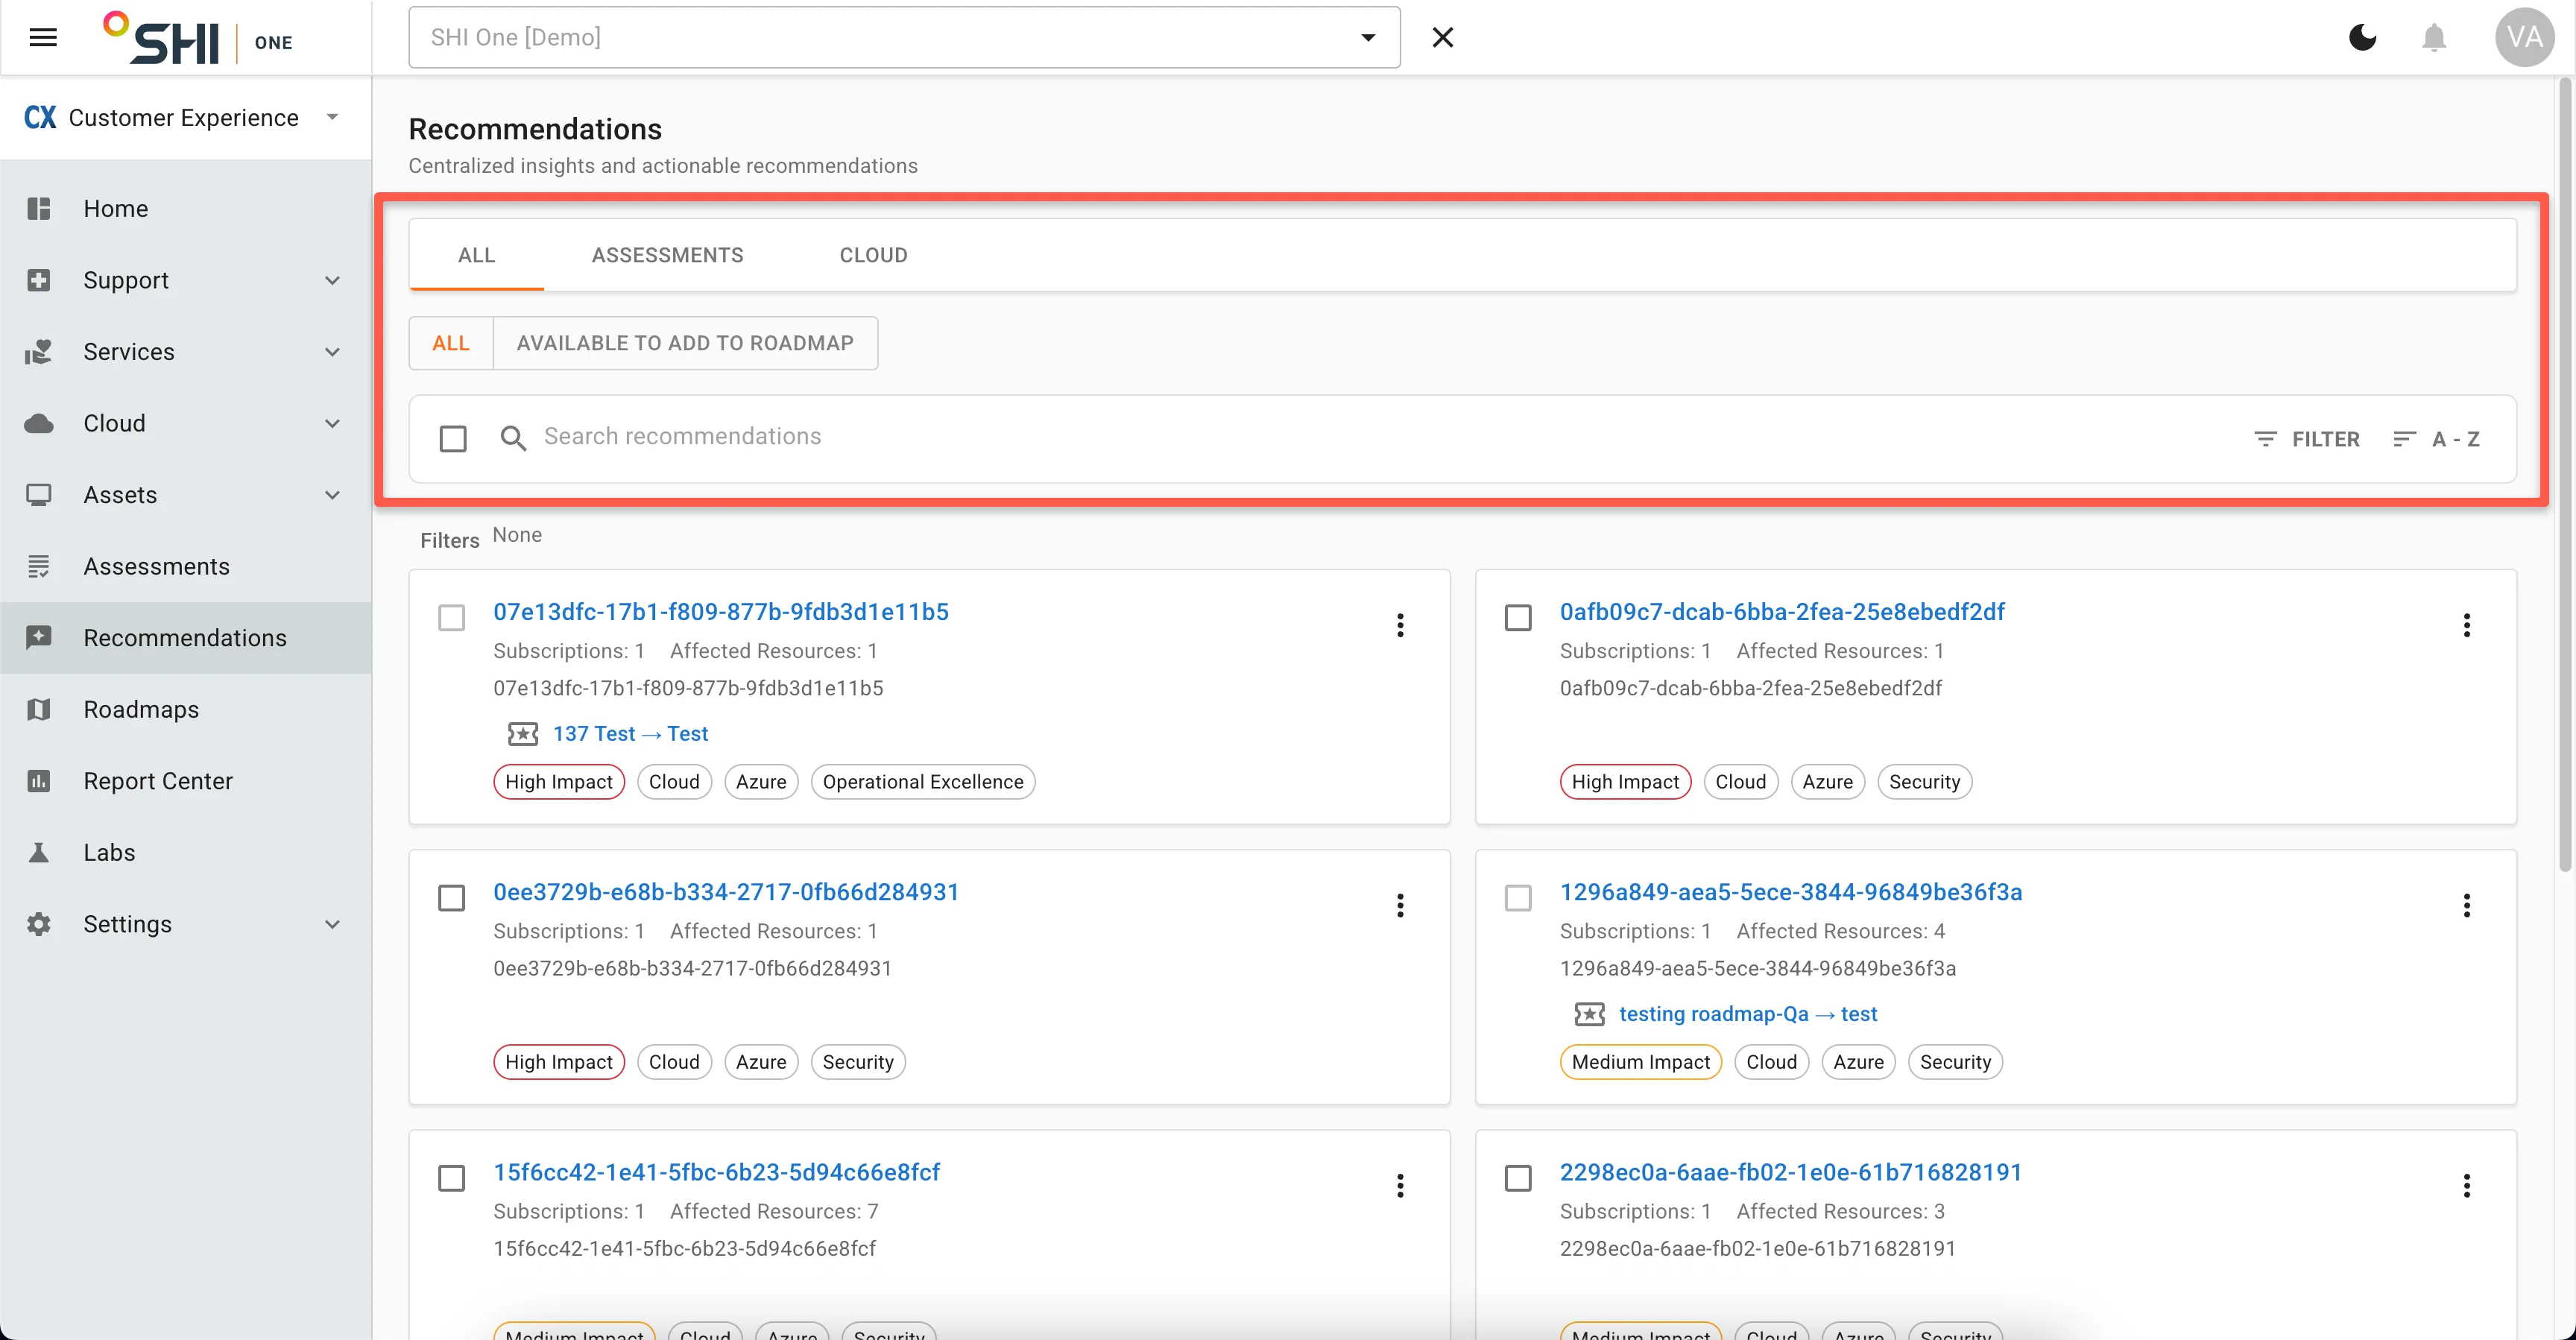Screen dimensions: 2576x1340
Task: Click the Report Center chart icon
Action: click(39, 781)
